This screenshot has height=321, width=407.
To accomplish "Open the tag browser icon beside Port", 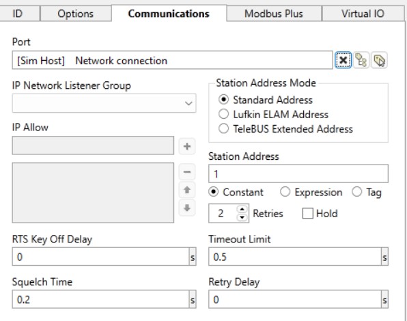I will click(361, 60).
